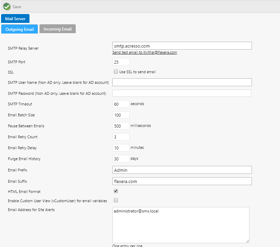Screen dimensions: 280x247
Task: Click the SMTP Timeout seconds field
Action: click(121, 104)
